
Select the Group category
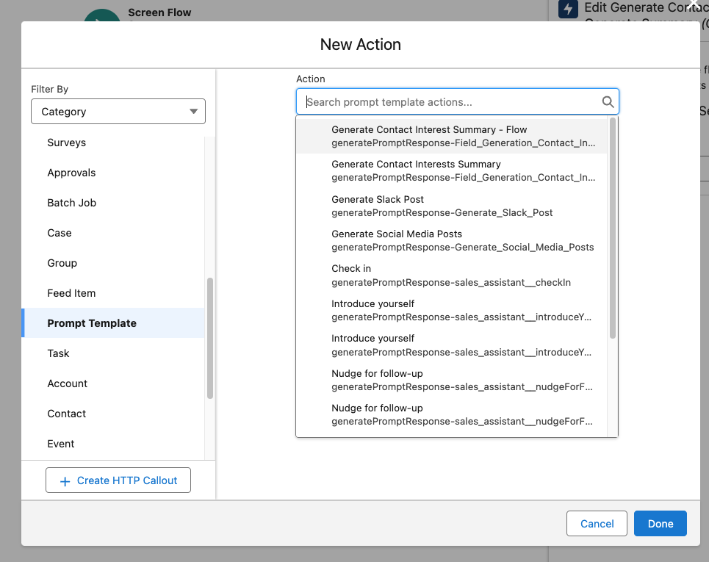[x=113, y=263]
